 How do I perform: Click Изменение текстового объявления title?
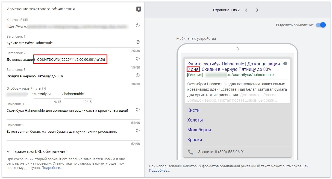click(x=41, y=9)
